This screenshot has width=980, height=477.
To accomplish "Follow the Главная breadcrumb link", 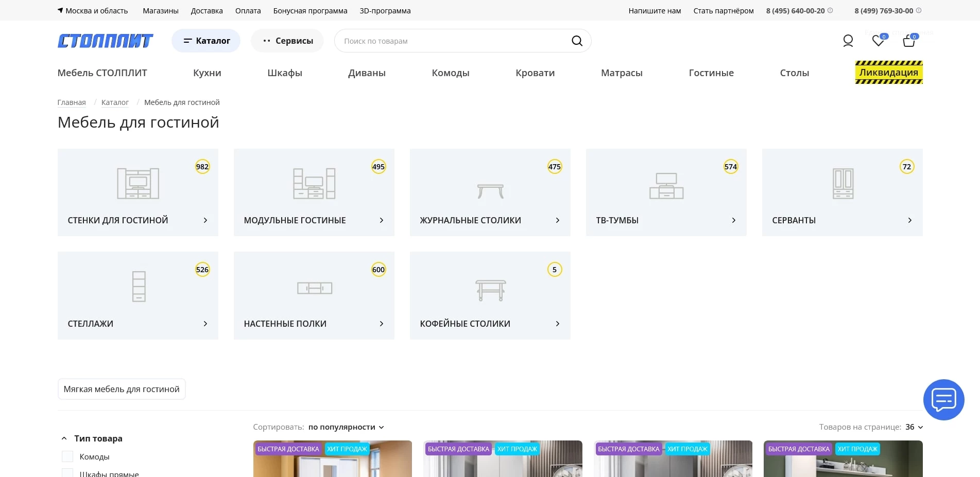I will pos(72,102).
